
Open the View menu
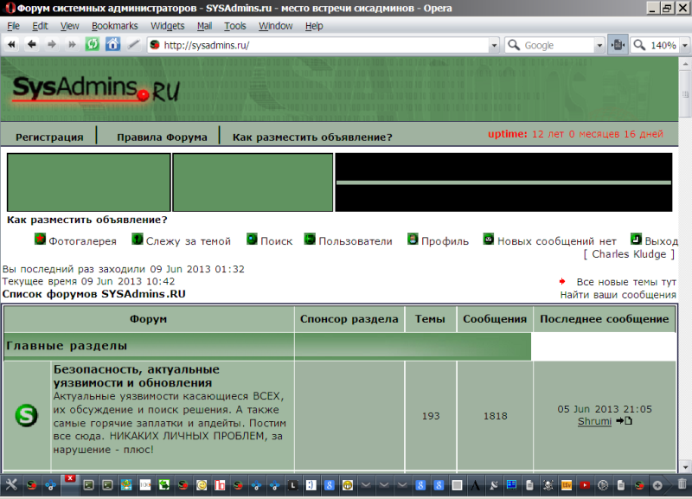point(70,26)
